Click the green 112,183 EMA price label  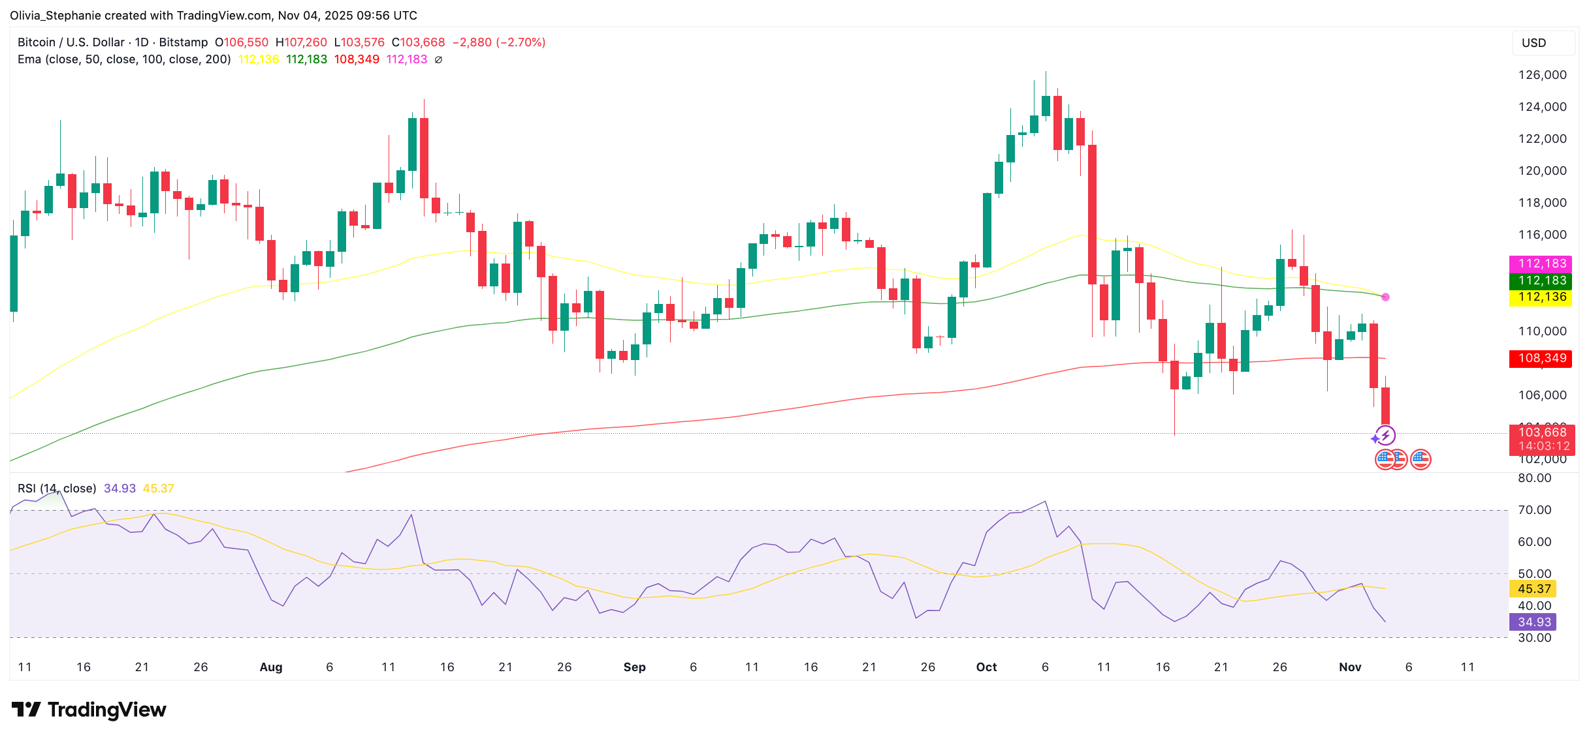click(1541, 280)
